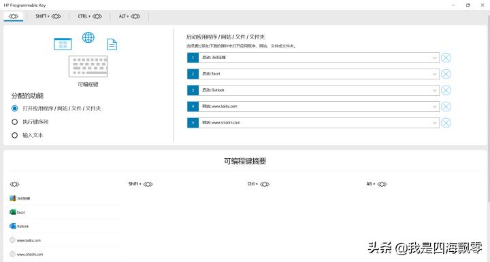Click the number 1 badge of first entry
The image size is (490, 262).
click(x=193, y=58)
